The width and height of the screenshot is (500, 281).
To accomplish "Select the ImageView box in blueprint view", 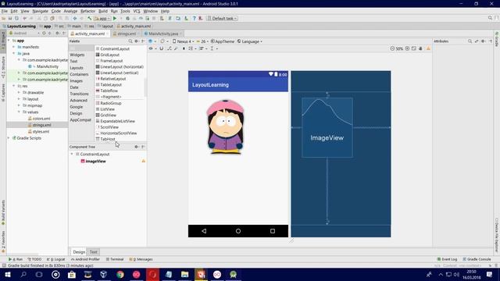I will pyautogui.click(x=327, y=127).
